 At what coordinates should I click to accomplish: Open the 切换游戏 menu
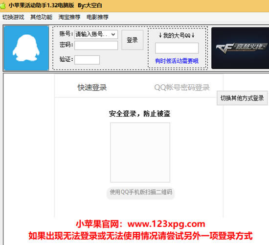click(13, 17)
